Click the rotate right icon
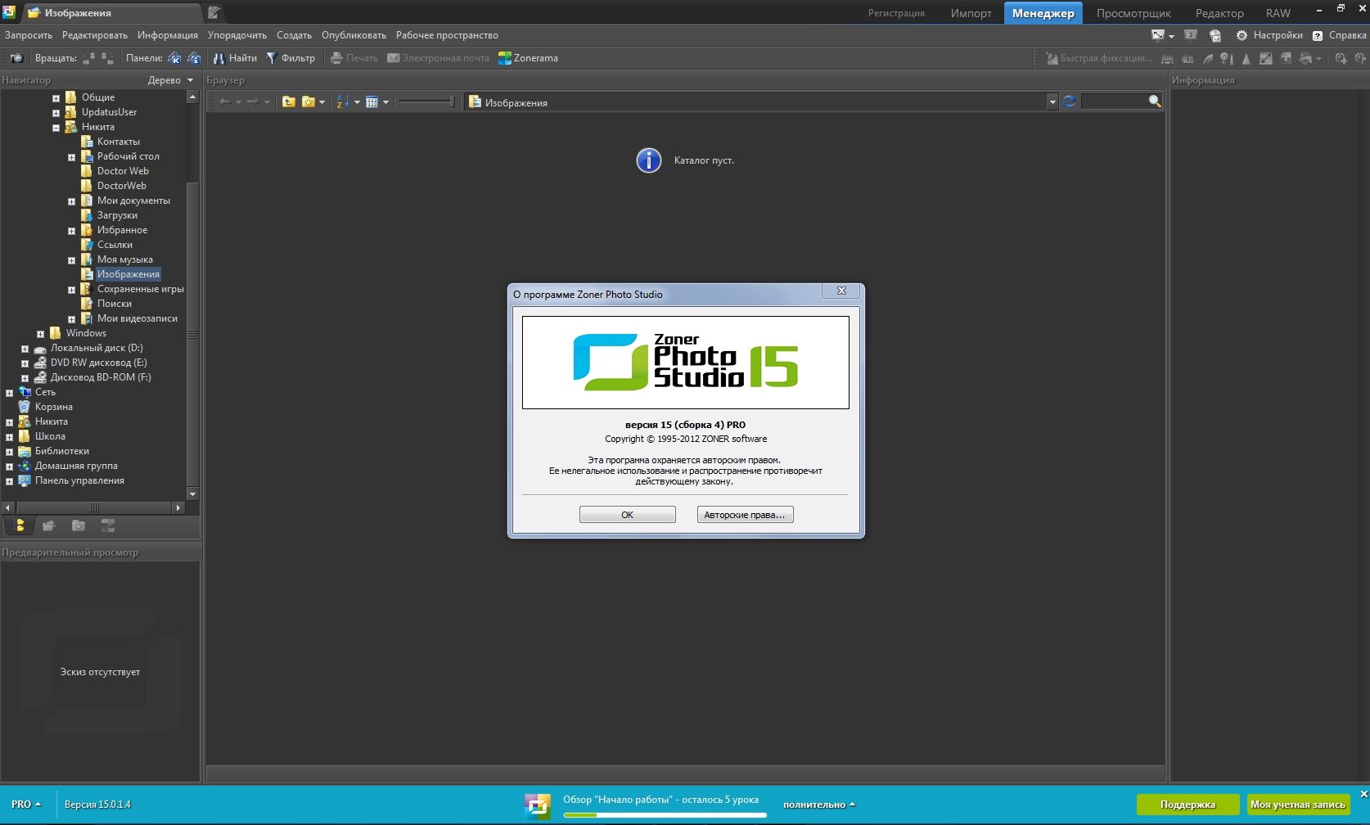The width and height of the screenshot is (1370, 825). click(107, 58)
